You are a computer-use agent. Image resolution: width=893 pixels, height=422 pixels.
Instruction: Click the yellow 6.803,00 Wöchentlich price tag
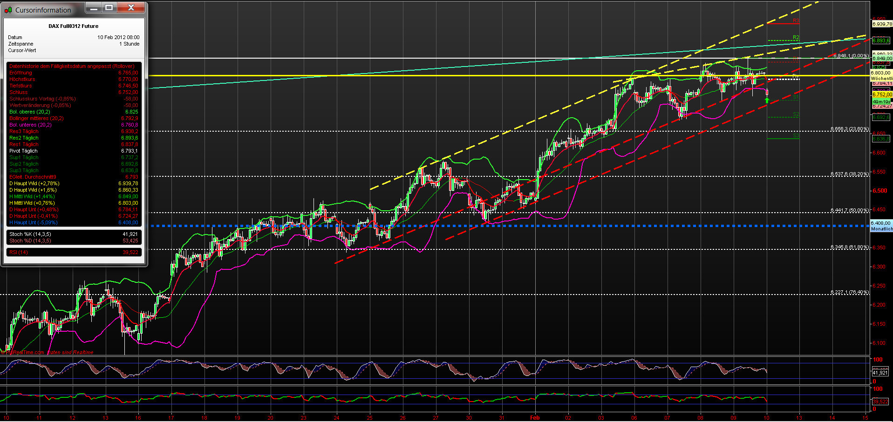(882, 75)
